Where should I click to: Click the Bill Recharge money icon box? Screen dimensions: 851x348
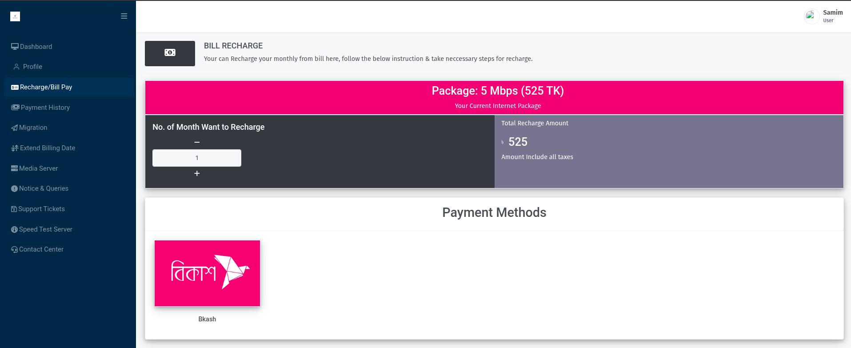170,53
